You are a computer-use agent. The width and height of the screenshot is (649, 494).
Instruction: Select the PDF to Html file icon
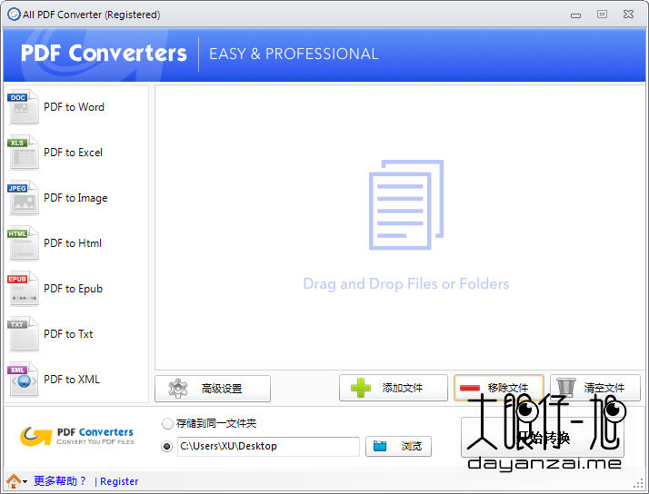pyautogui.click(x=24, y=243)
